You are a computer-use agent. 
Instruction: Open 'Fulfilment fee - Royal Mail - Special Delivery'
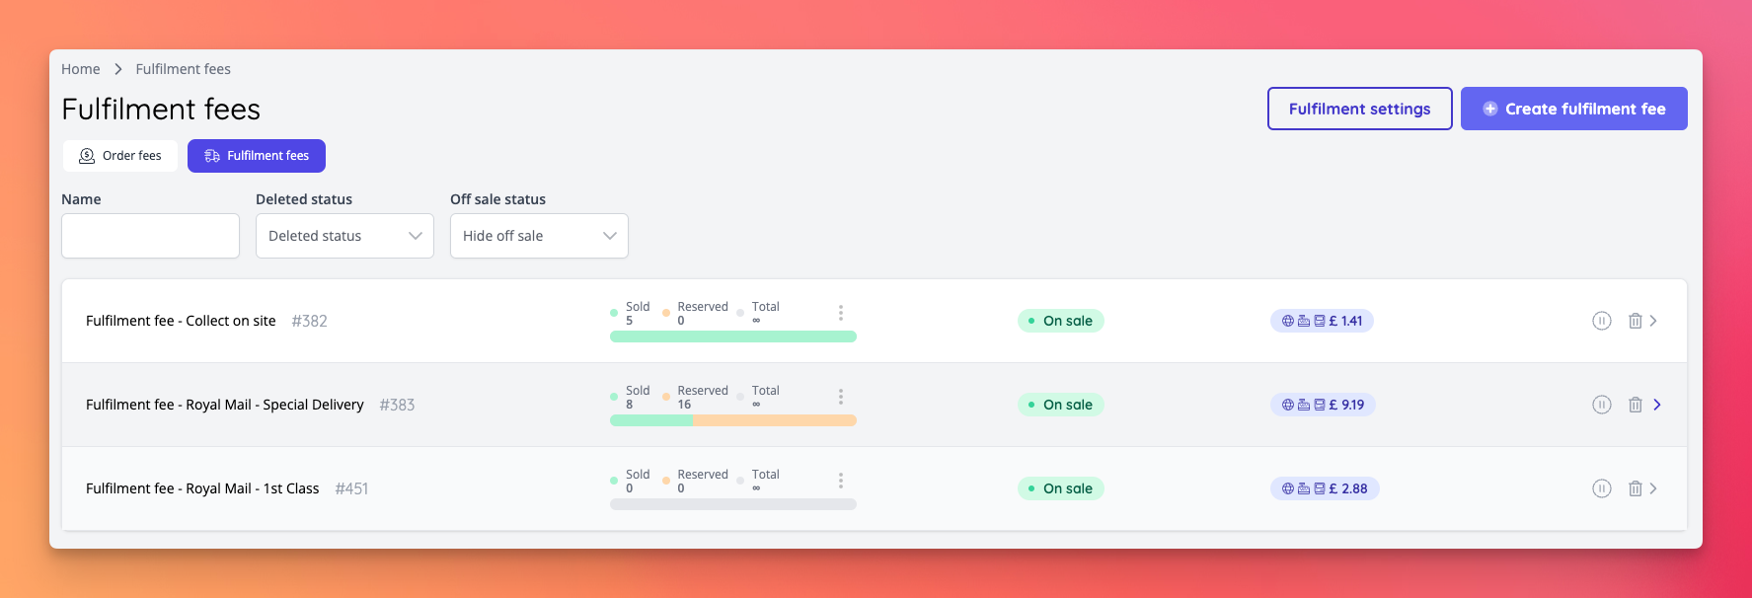point(225,405)
